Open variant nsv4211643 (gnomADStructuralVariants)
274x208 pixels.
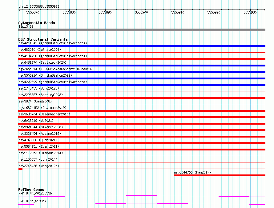53,43
